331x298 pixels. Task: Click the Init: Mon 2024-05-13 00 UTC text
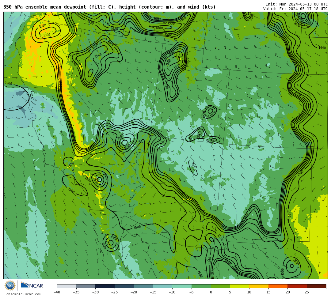point(297,4)
